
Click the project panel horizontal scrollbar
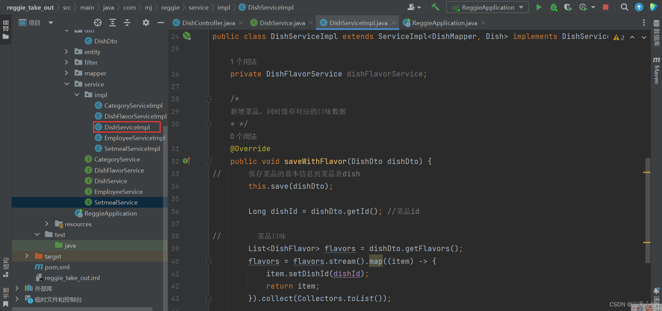[82, 309]
